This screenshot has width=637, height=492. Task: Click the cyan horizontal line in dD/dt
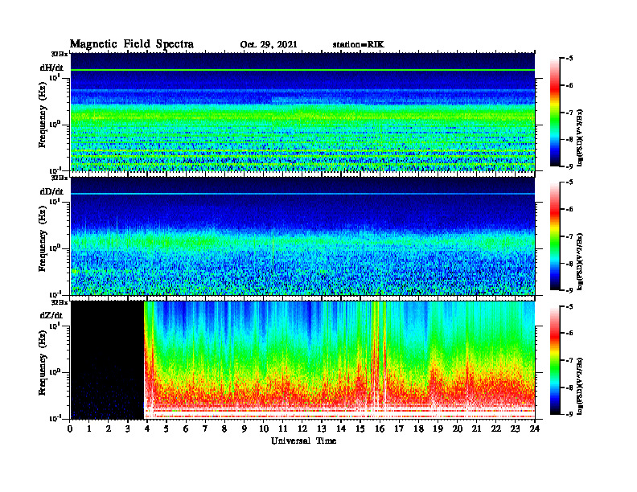pos(302,194)
